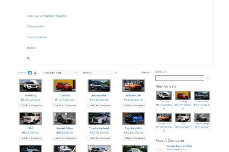The width and height of the screenshot is (229, 152).
Task: Open the Toyota Veloz thumbnail in grid
Action: click(133, 119)
